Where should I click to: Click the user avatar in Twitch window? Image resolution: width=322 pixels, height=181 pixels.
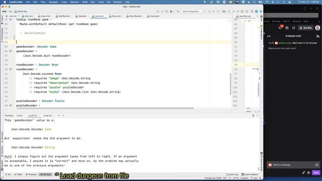[x=317, y=28]
